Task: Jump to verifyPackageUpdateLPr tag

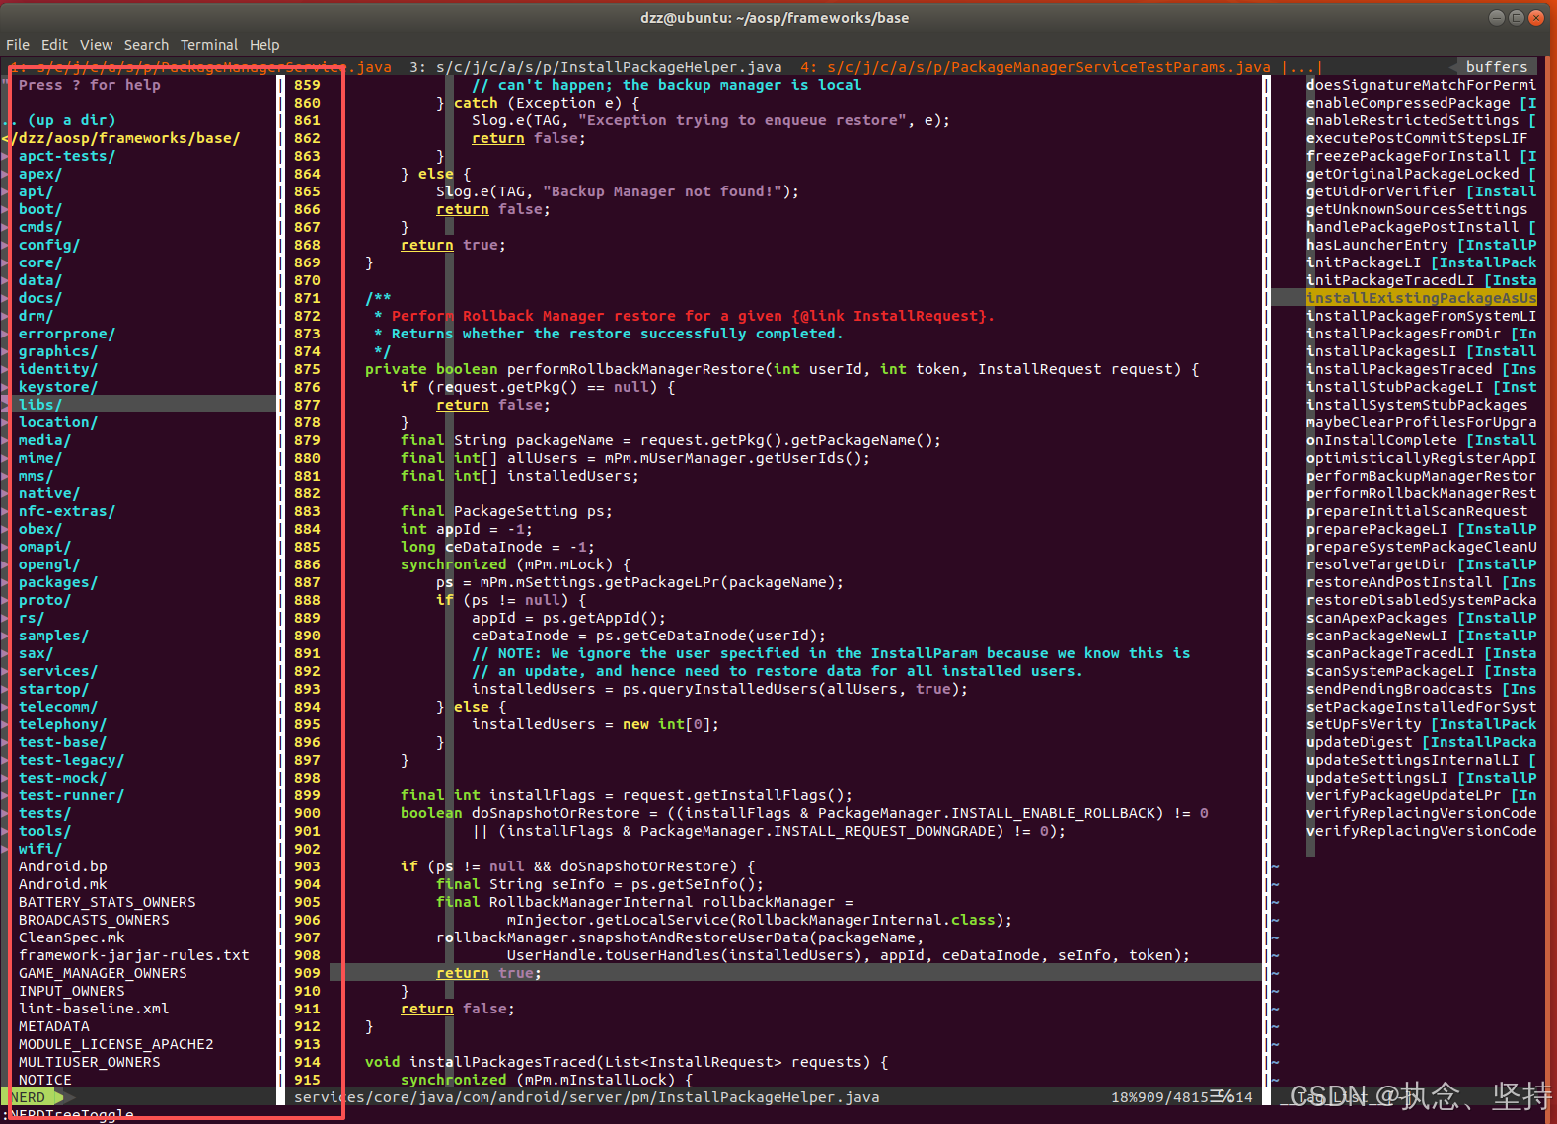Action: (1421, 795)
